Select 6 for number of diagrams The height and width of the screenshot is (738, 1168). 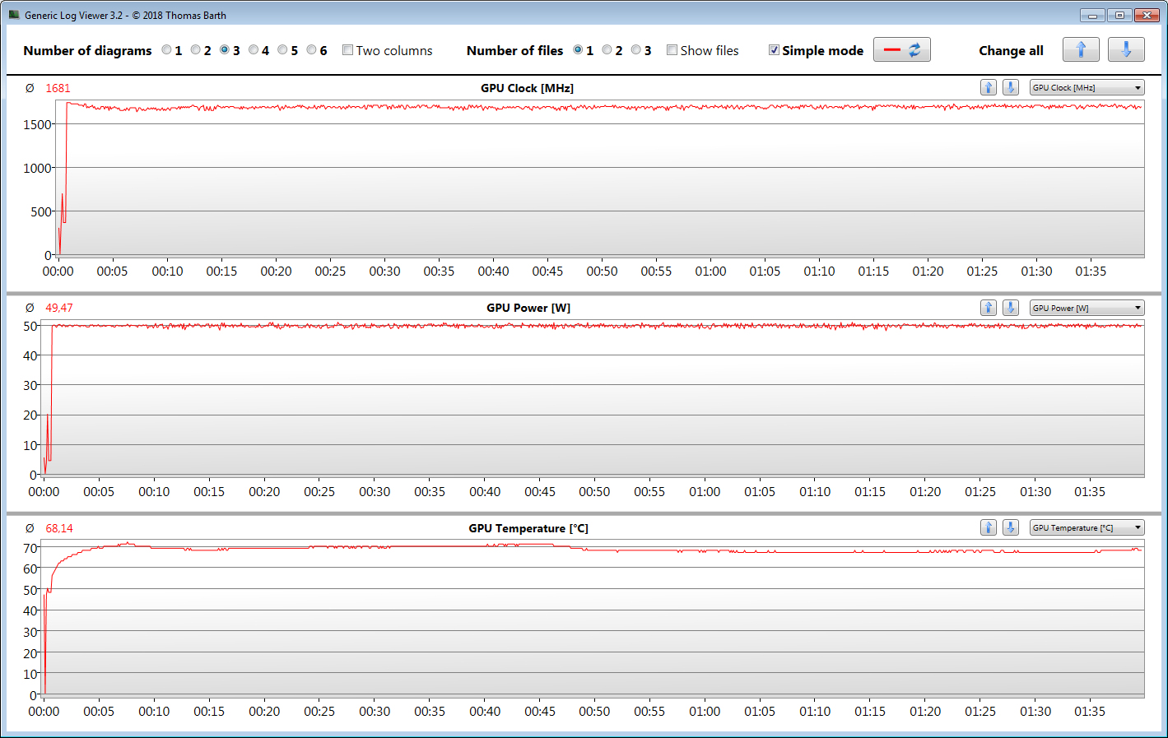(311, 50)
